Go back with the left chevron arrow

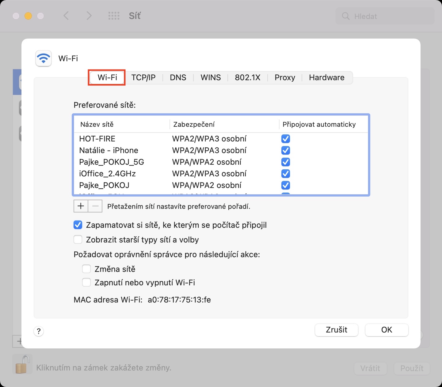66,16
